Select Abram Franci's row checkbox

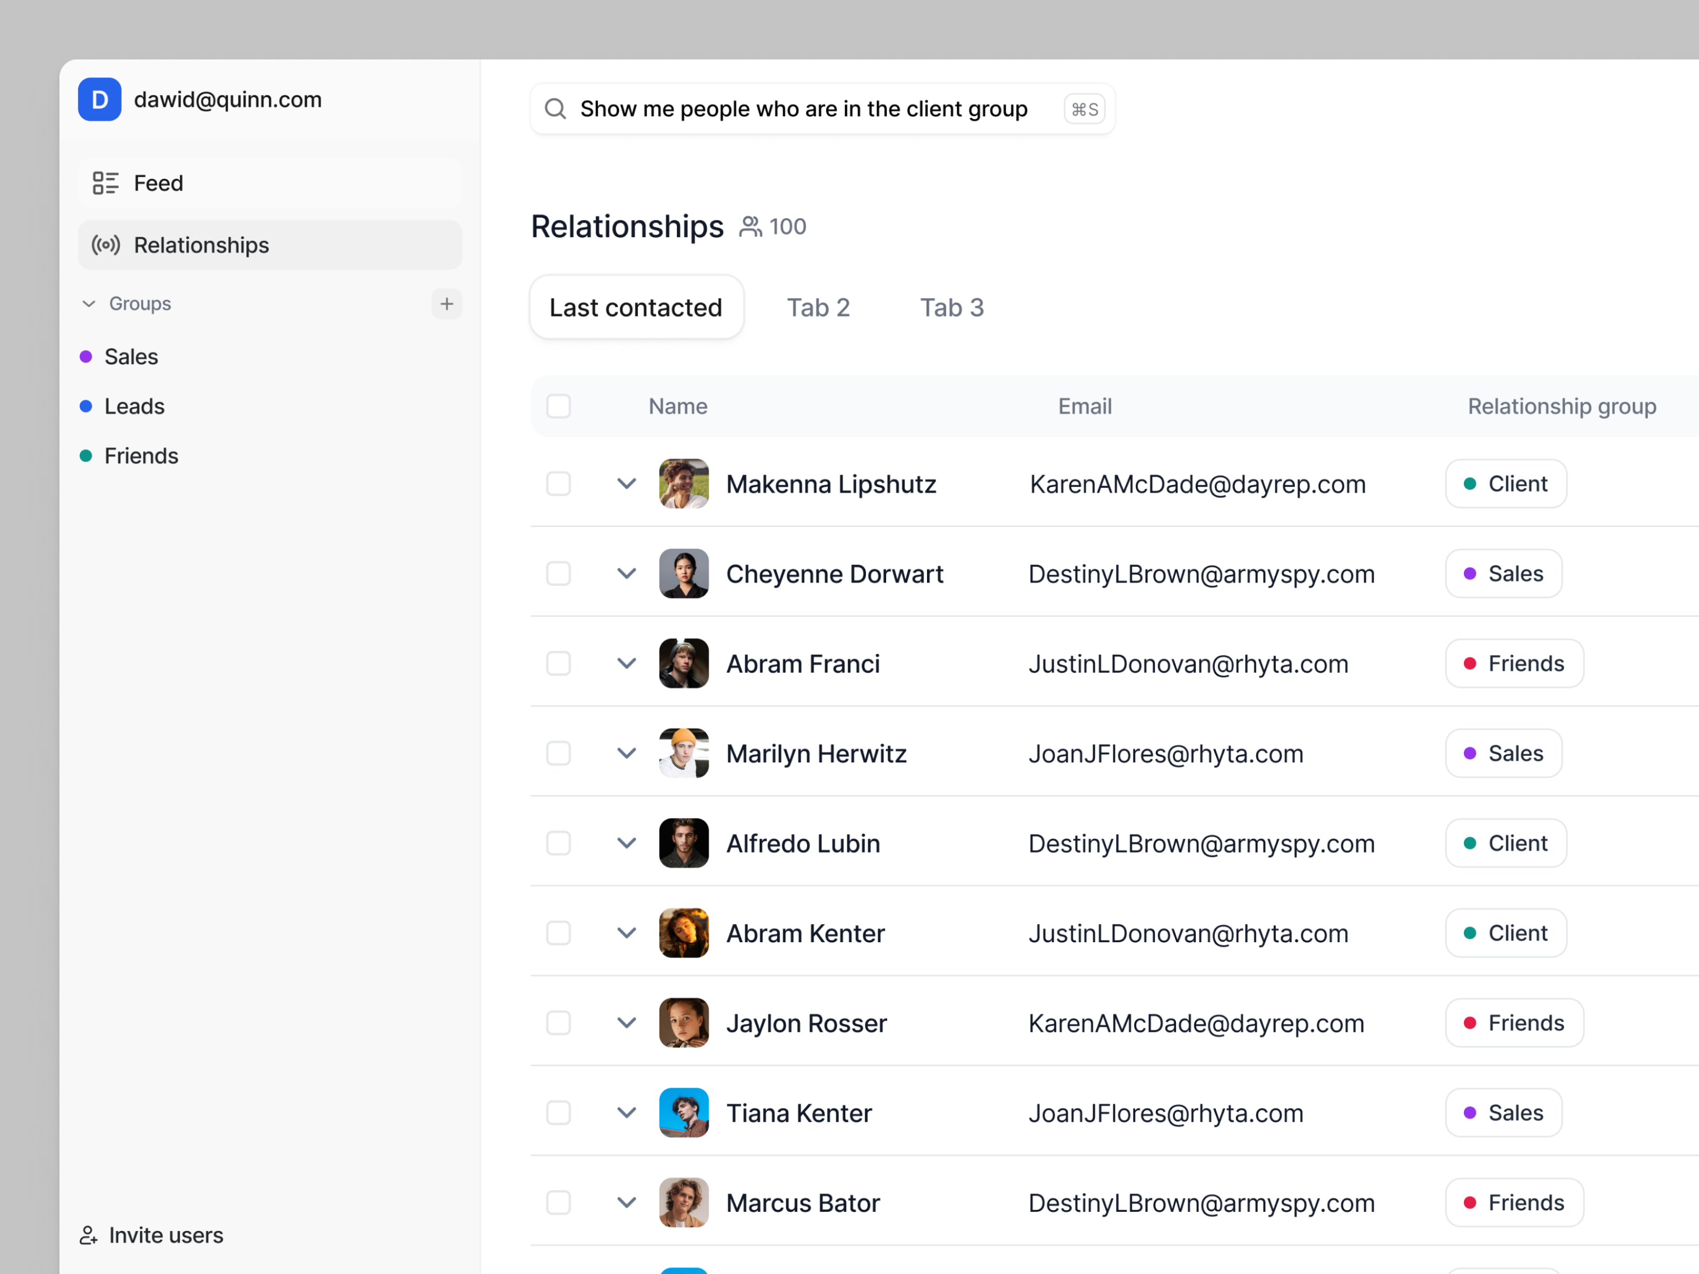pos(559,664)
